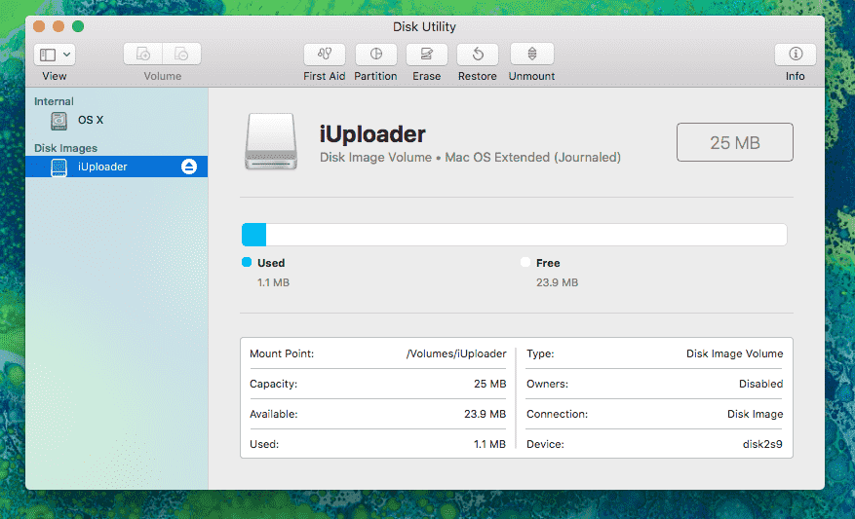Run First Aid on the volume

click(325, 54)
